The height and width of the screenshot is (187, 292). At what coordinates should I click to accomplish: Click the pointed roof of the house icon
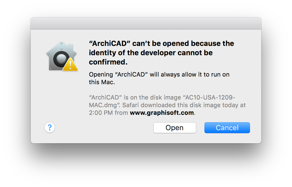point(61,44)
